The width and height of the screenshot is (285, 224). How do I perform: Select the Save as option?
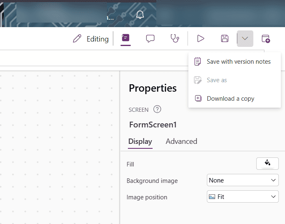(234, 80)
